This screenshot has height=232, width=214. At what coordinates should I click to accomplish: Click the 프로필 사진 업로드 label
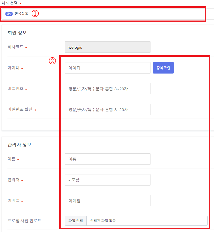tap(24, 221)
